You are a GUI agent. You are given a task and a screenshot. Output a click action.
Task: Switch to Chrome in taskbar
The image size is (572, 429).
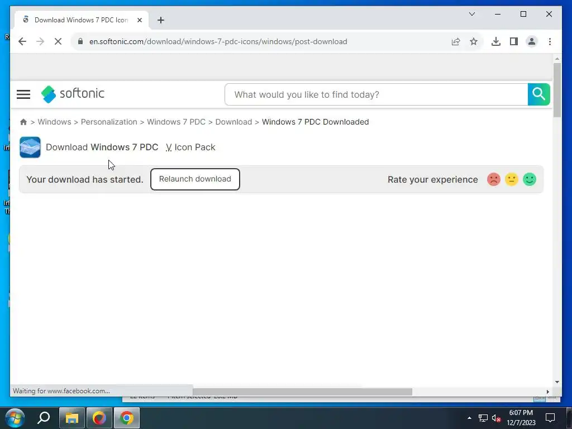click(127, 418)
